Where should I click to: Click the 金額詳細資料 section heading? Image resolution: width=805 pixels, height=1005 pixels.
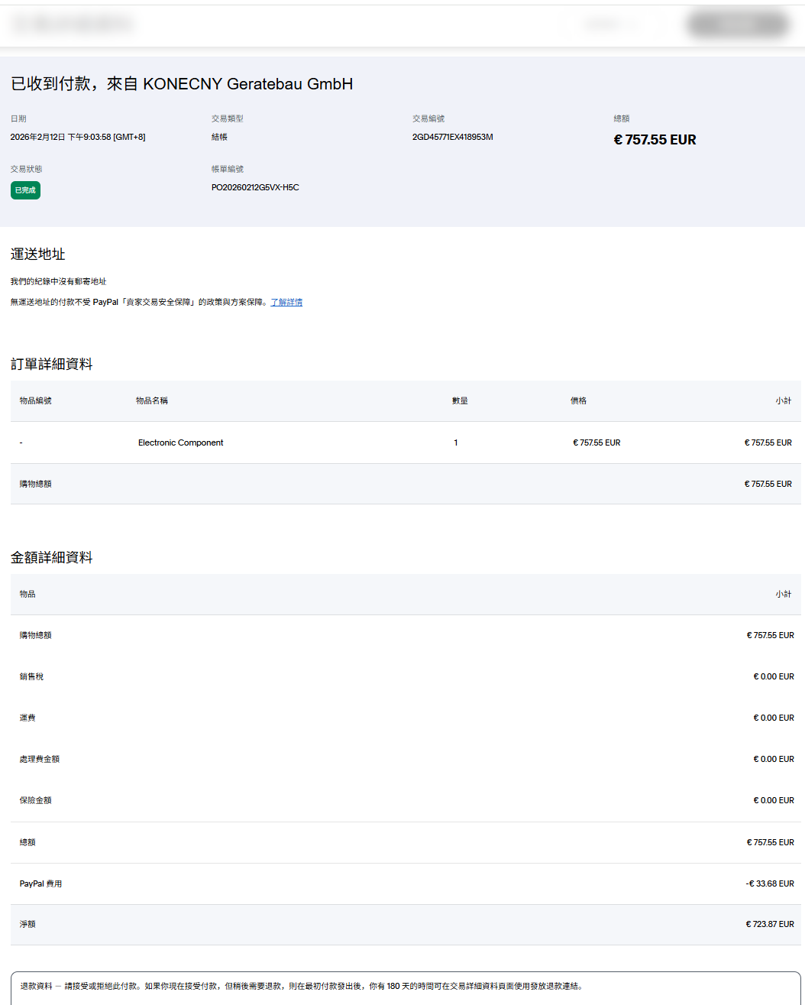coord(51,558)
